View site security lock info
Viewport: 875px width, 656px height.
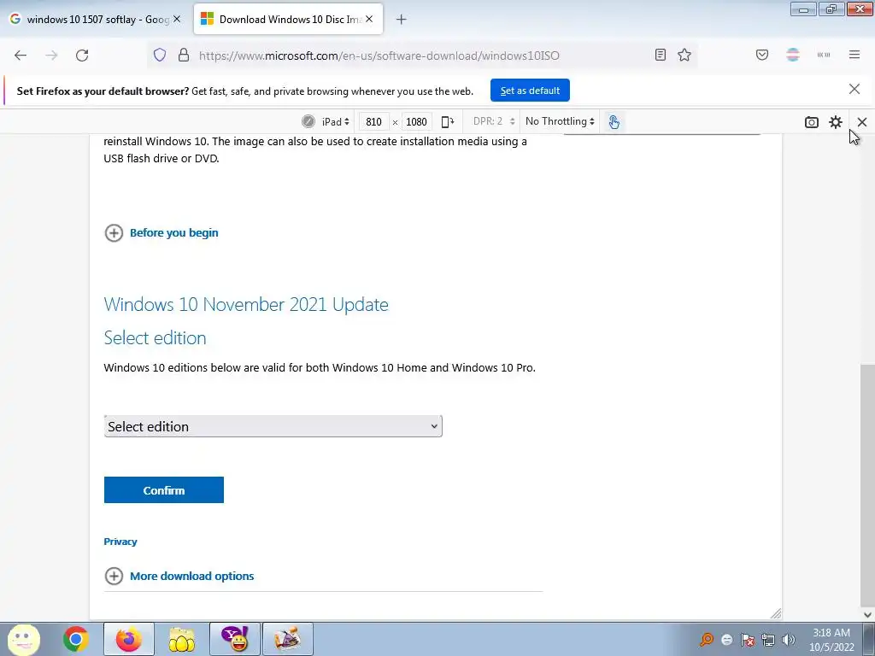(x=184, y=56)
